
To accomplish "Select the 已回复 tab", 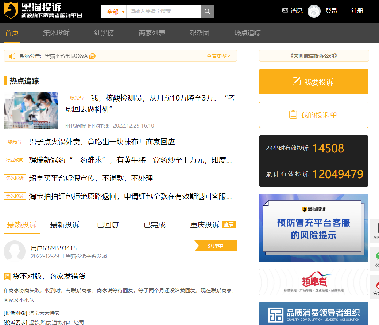I will pyautogui.click(x=108, y=225).
